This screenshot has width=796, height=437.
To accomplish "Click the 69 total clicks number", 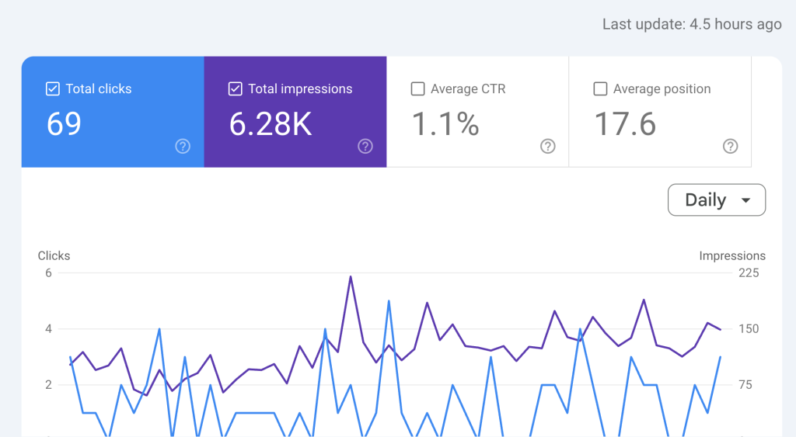I will [x=64, y=124].
